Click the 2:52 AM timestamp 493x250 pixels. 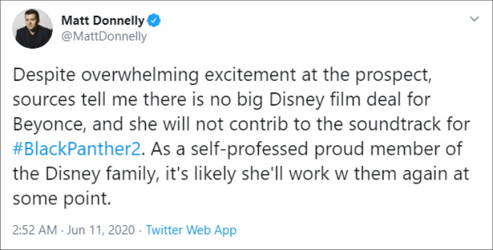click(35, 230)
